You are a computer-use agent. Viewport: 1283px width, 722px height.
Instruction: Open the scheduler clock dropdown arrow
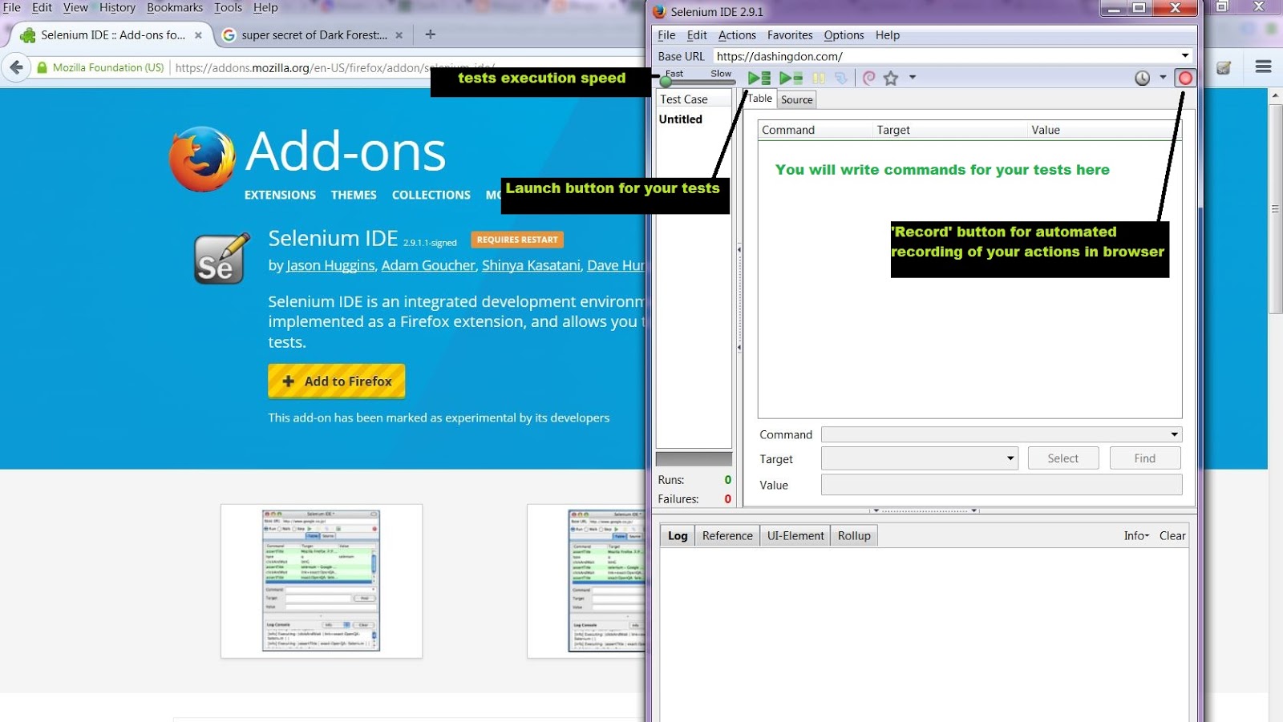click(1163, 78)
